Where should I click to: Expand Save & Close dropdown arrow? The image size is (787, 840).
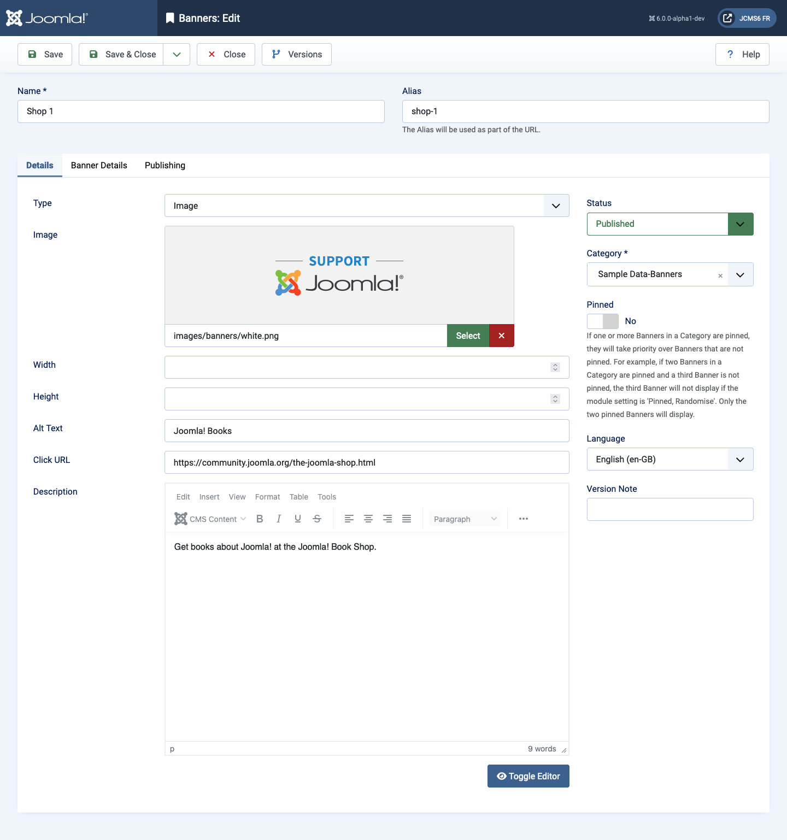point(177,54)
